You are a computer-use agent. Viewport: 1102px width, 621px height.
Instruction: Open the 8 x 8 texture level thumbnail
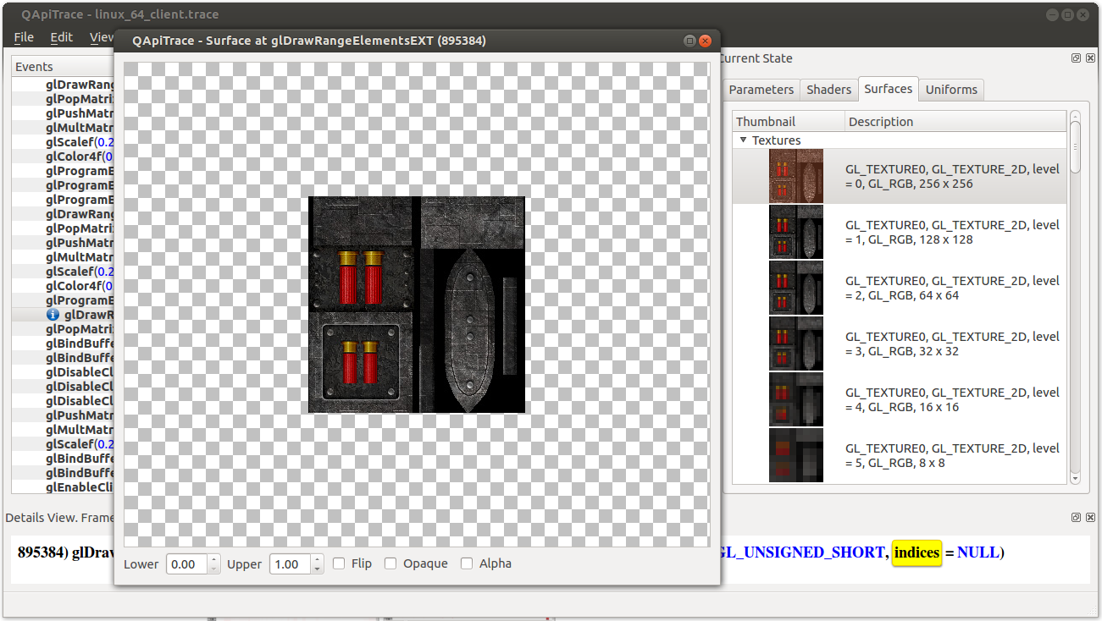click(x=795, y=455)
